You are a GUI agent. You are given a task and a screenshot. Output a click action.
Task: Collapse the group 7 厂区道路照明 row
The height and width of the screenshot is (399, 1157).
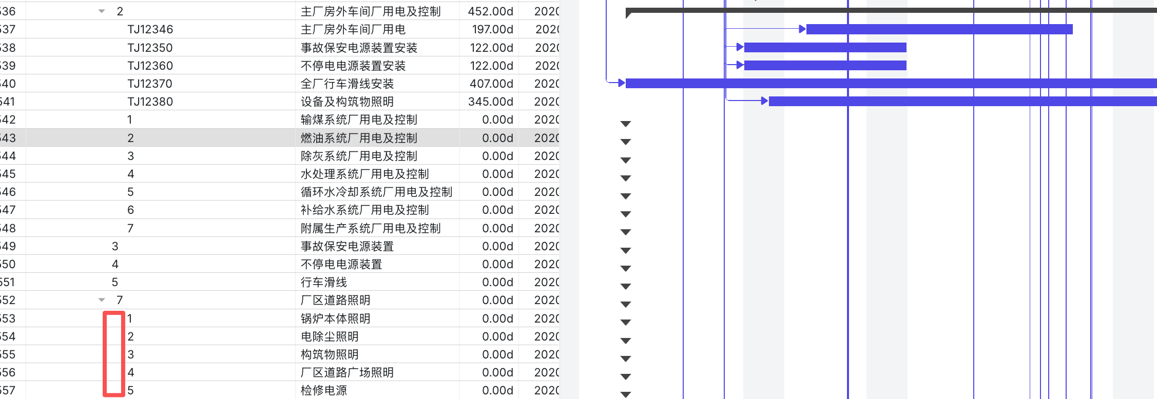[102, 300]
